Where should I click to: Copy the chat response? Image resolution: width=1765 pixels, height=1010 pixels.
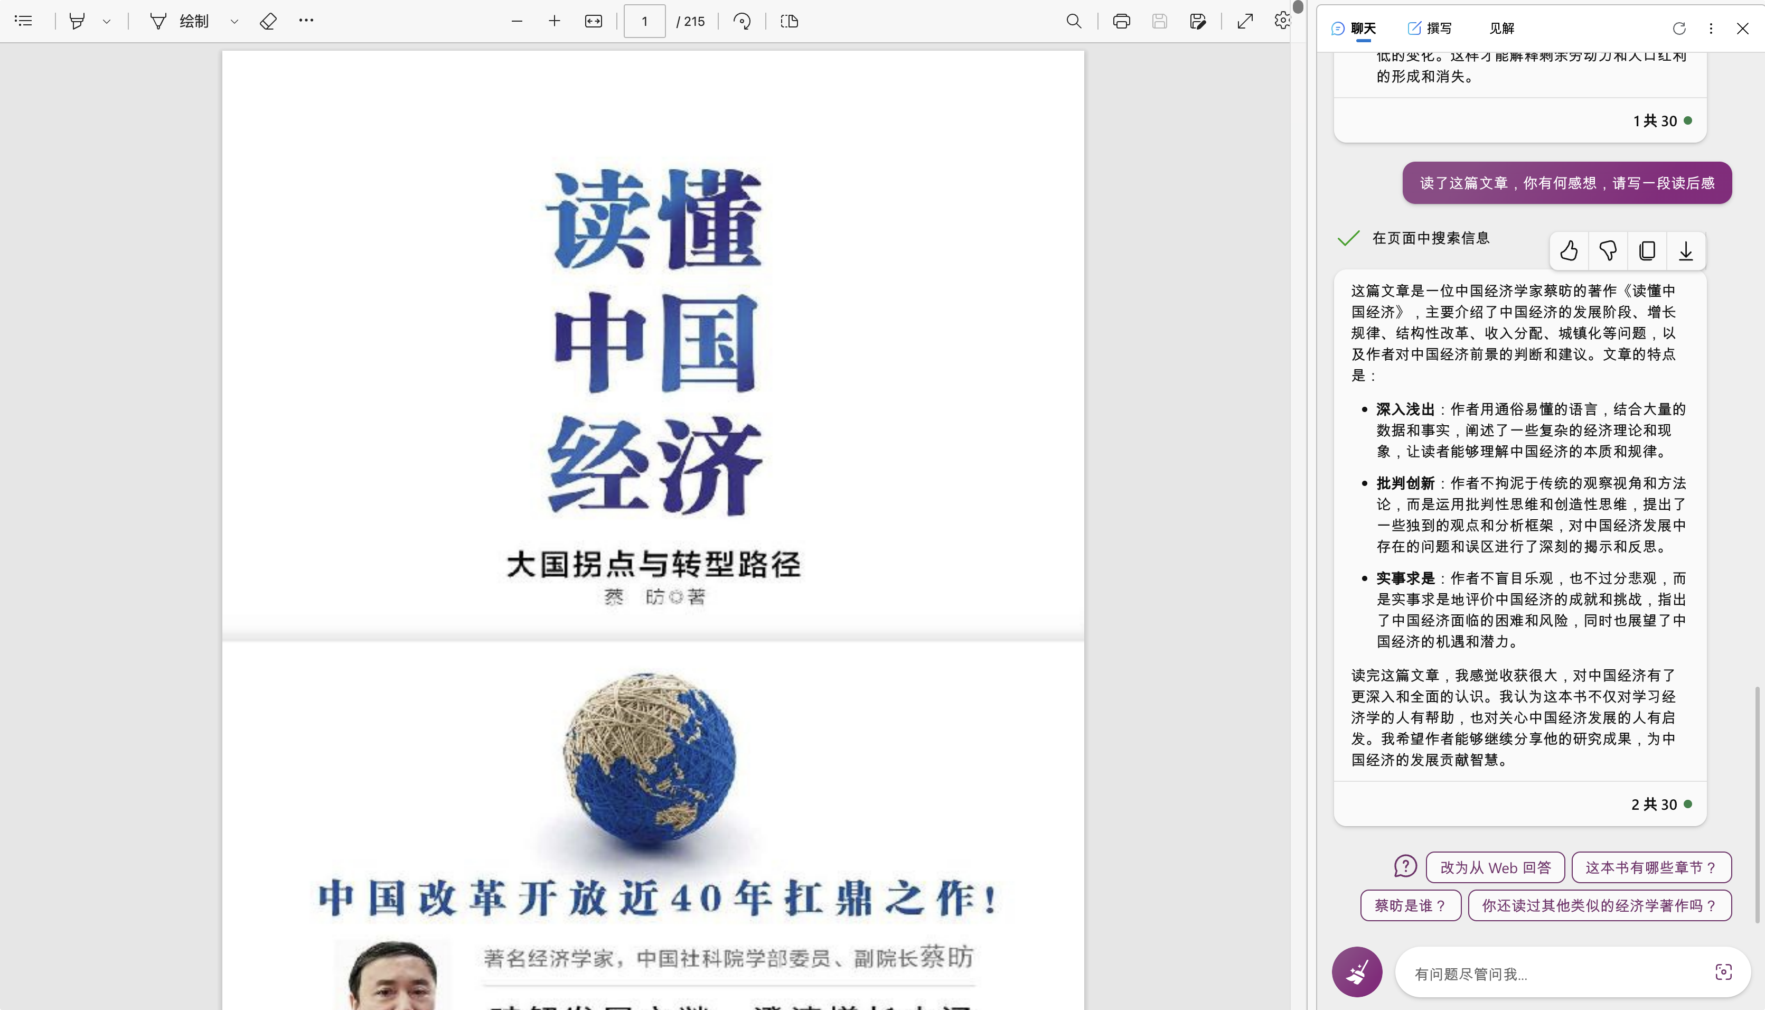tap(1647, 250)
